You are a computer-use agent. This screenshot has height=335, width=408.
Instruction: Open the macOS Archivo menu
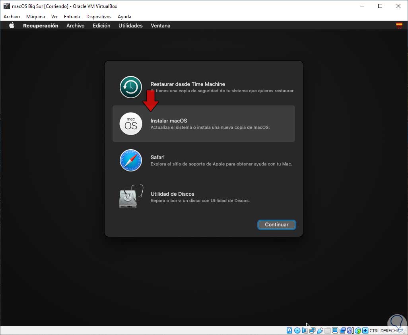tap(76, 25)
